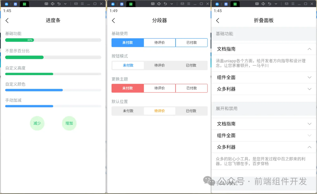Select green H app tab in 分段器 window
317x194 pixels.
[131, 4]
